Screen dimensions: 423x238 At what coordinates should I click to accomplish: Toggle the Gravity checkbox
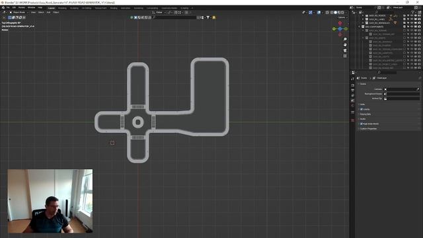click(x=362, y=109)
